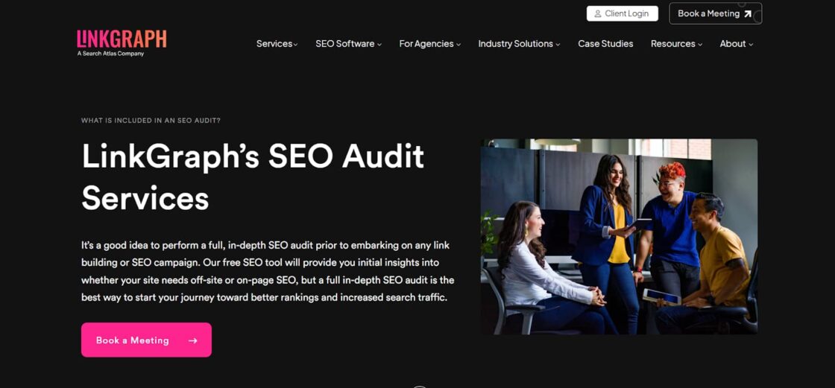835x388 pixels.
Task: Expand the For Agencies dropdown
Action: (x=429, y=44)
